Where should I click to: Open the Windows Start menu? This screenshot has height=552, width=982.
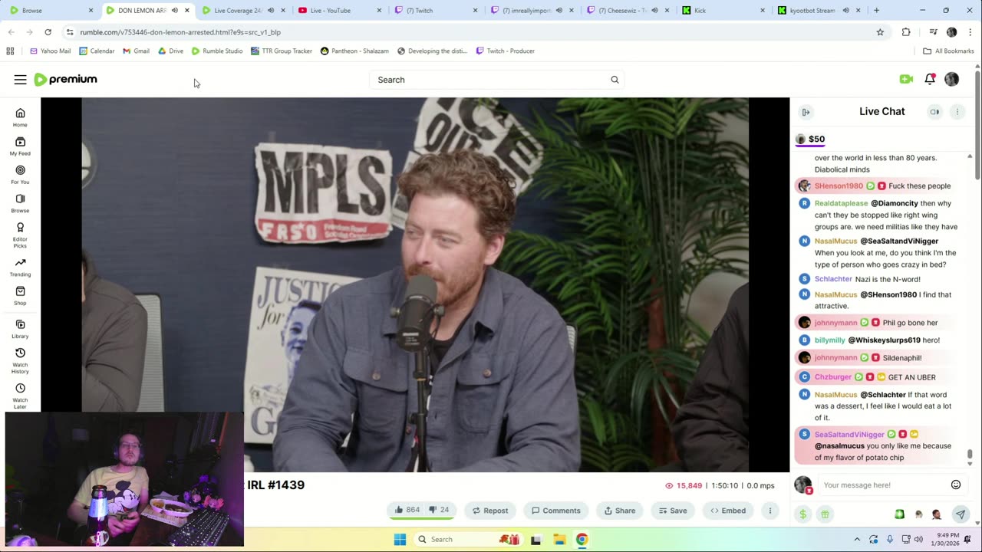point(400,539)
